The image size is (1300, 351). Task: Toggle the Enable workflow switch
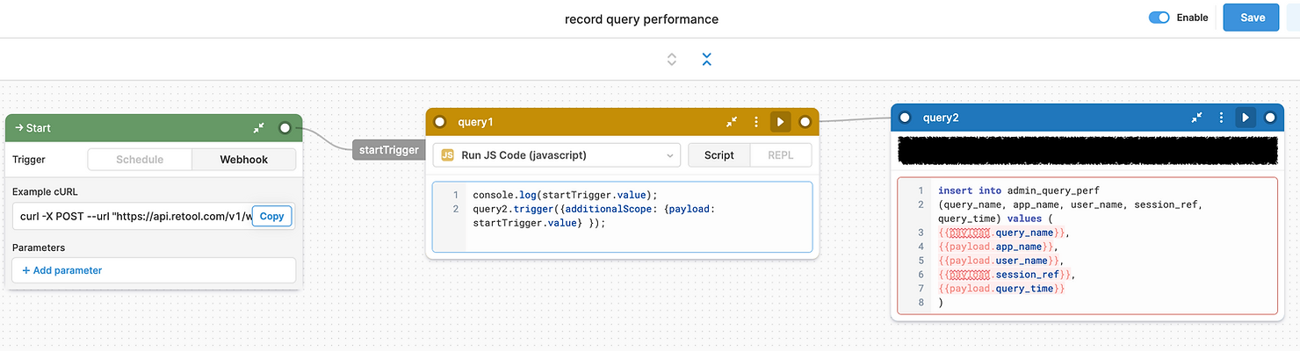click(x=1159, y=18)
